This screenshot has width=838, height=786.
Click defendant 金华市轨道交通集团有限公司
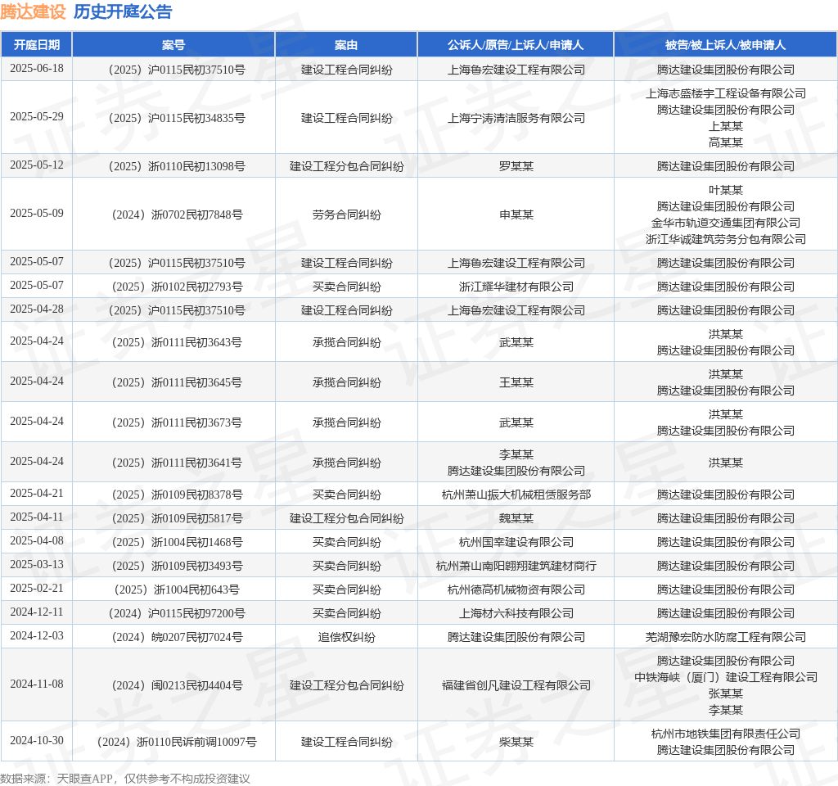726,223
